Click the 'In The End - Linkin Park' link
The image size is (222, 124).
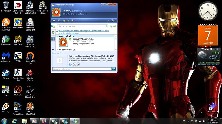tap(75, 14)
